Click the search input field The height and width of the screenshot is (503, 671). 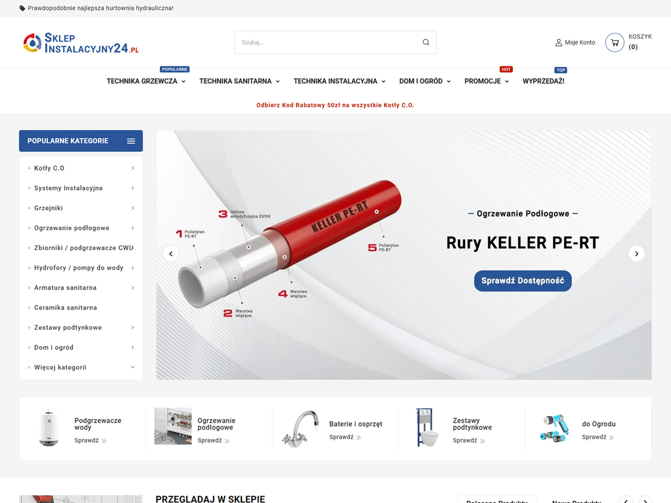coord(335,43)
